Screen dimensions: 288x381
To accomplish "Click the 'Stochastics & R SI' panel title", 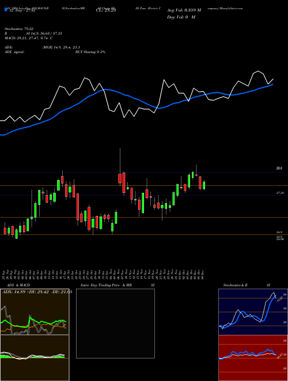I will [247, 285].
